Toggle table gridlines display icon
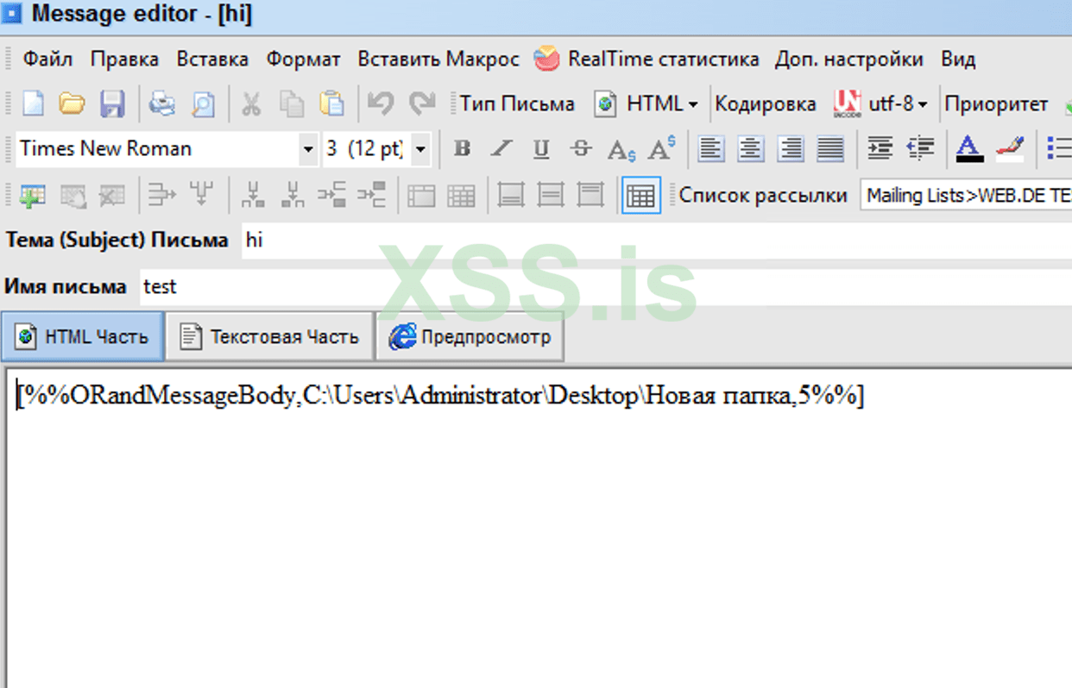 point(640,195)
